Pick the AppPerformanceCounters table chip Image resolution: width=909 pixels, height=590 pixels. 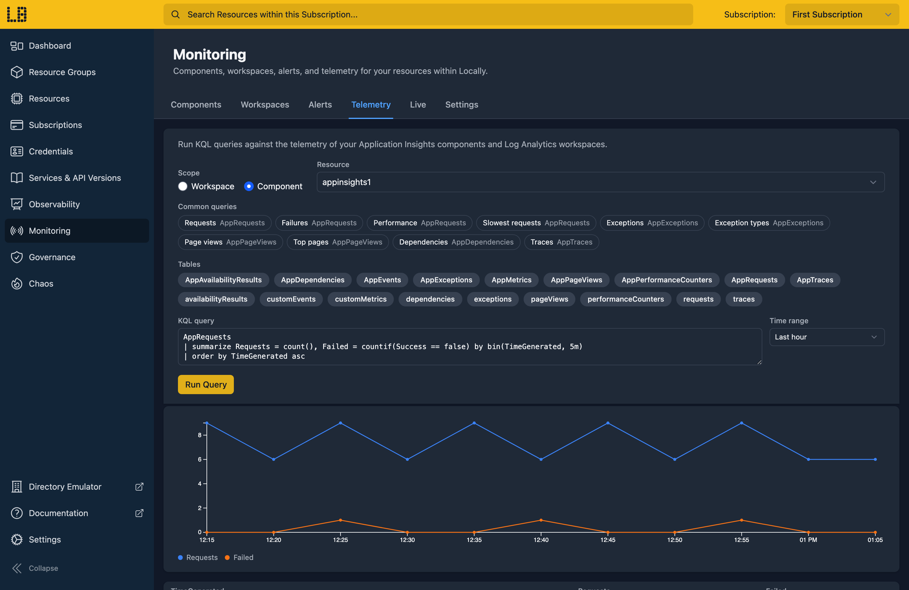[x=666, y=280]
